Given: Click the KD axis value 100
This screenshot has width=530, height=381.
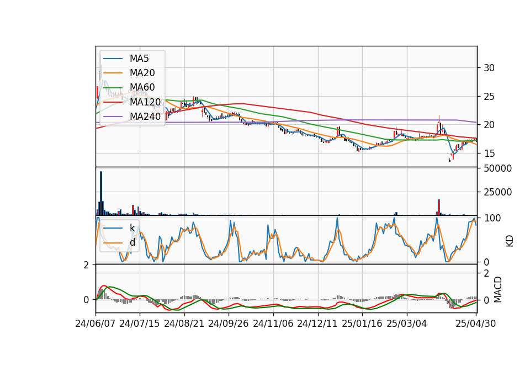Looking at the screenshot, I should pyautogui.click(x=492, y=218).
